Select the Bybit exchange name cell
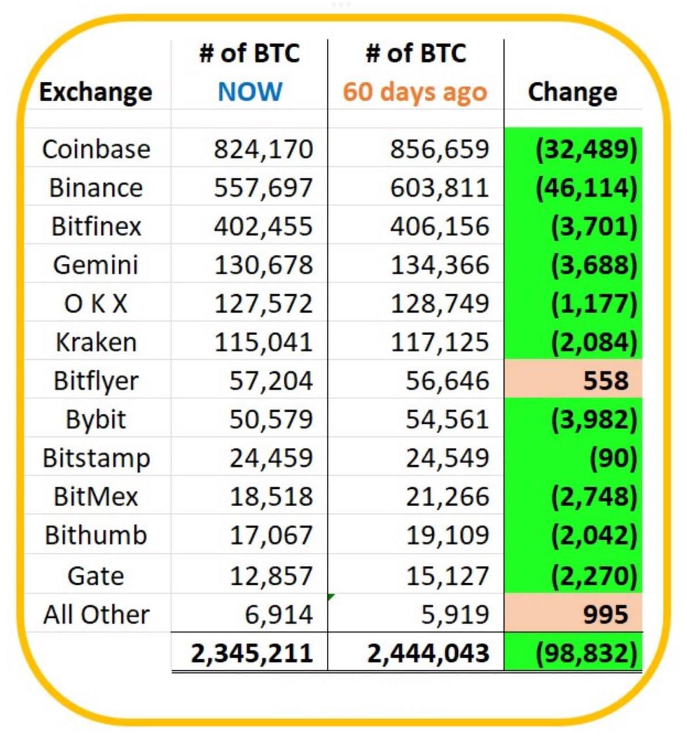The height and width of the screenshot is (737, 687). (x=96, y=419)
